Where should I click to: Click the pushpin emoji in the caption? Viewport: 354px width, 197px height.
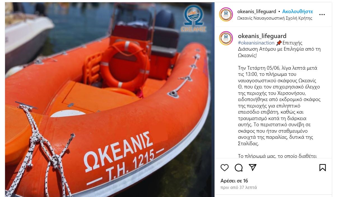279,43
